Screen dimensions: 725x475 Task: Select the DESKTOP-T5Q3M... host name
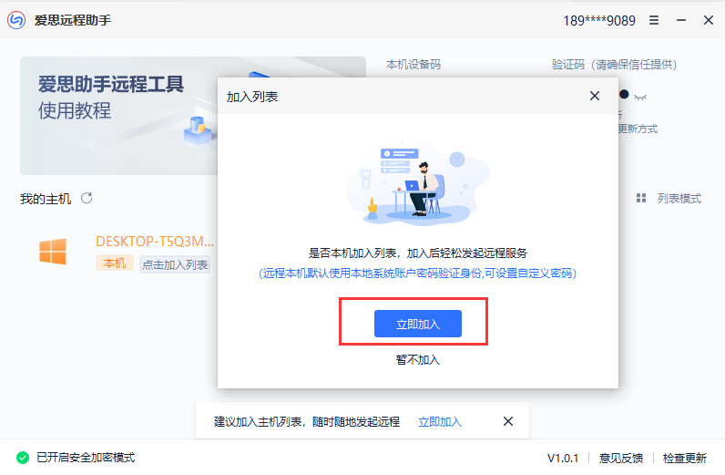(155, 242)
